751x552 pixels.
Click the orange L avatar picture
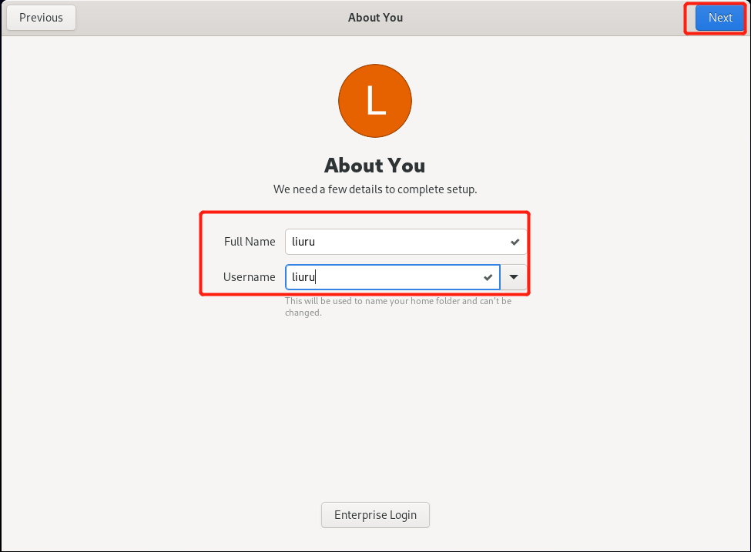375,101
